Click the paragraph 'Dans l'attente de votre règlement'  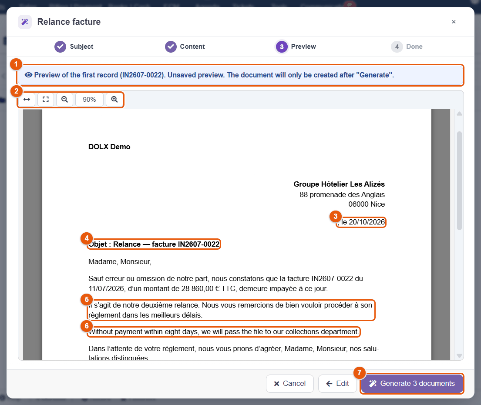(x=233, y=353)
